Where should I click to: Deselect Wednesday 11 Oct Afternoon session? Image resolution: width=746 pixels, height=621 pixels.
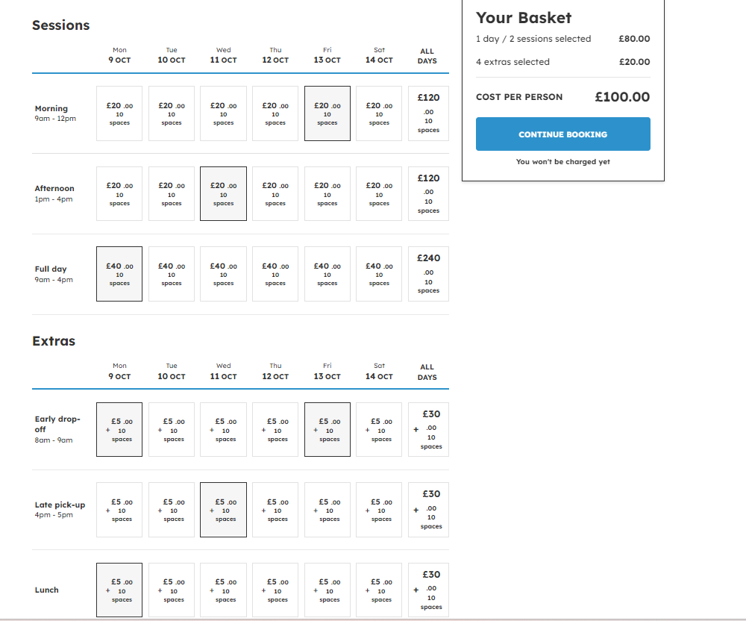(223, 194)
